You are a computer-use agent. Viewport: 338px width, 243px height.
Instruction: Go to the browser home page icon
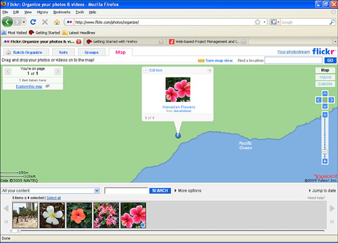[57, 22]
